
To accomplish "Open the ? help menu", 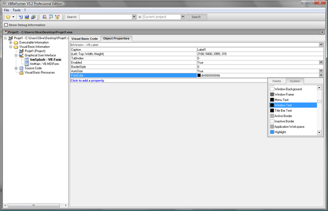I will click(x=25, y=10).
